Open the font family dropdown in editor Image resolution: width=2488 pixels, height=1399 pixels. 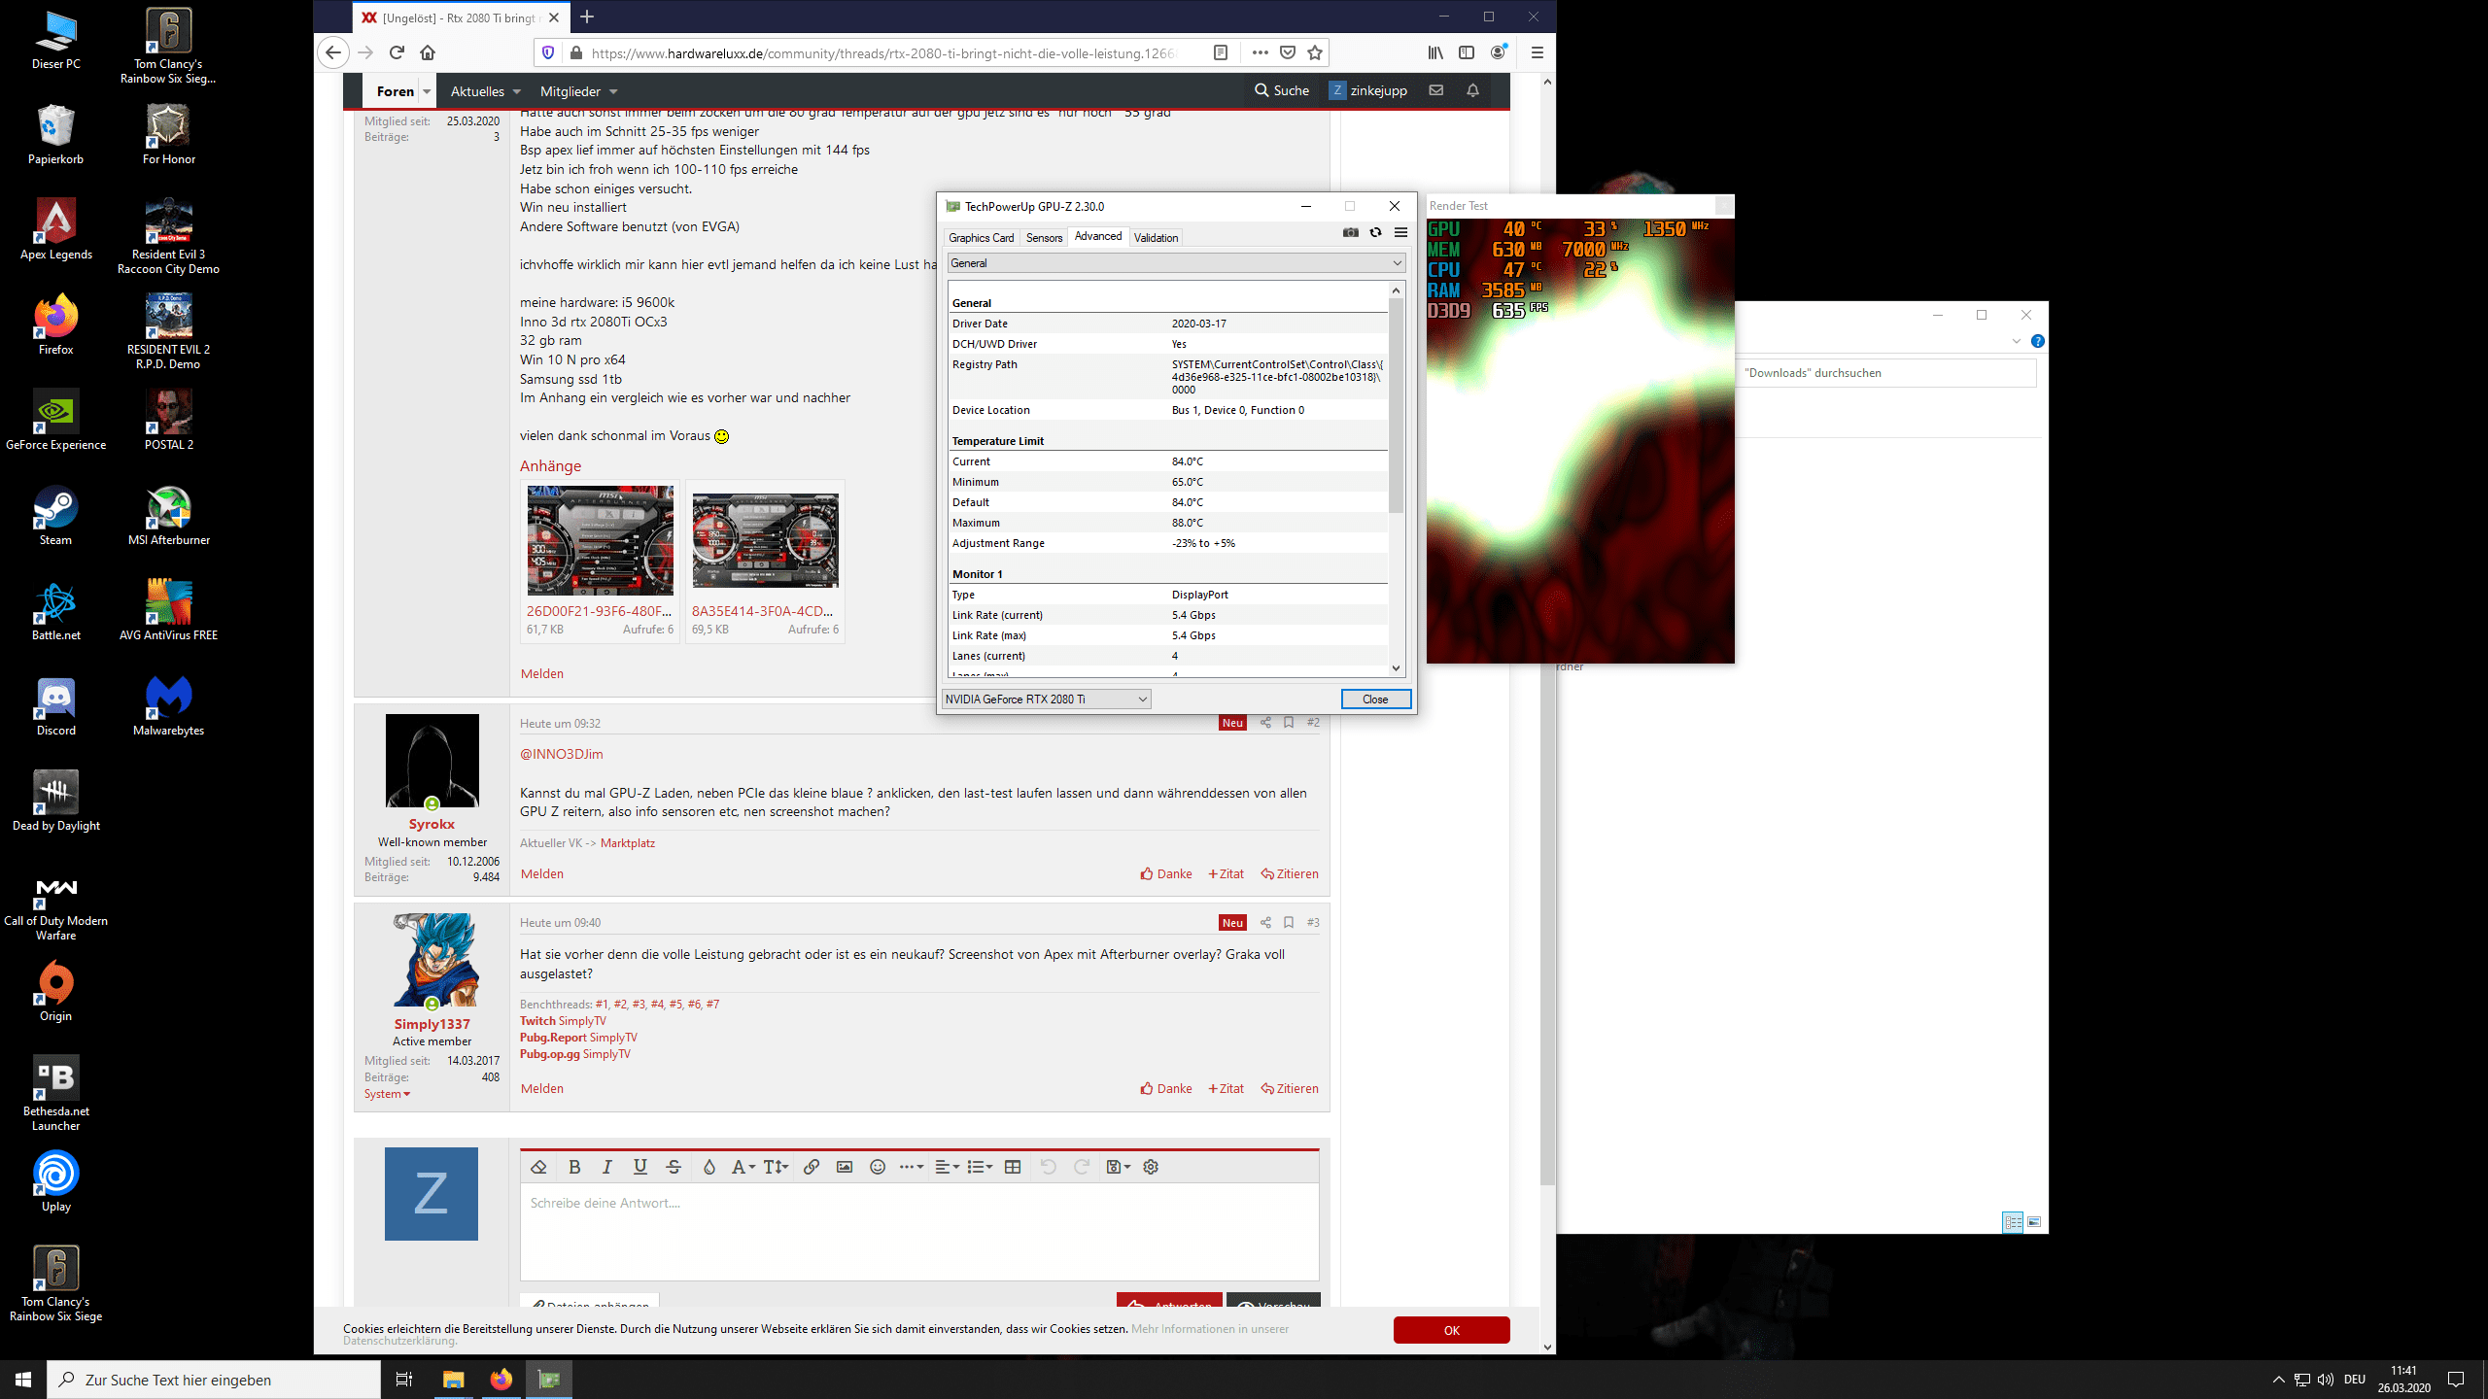pyautogui.click(x=743, y=1167)
